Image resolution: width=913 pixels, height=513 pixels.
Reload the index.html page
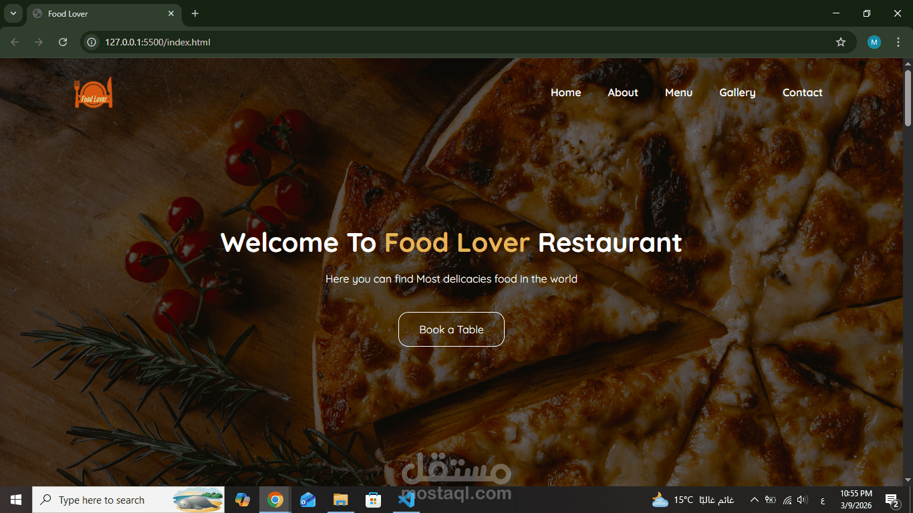coord(62,41)
